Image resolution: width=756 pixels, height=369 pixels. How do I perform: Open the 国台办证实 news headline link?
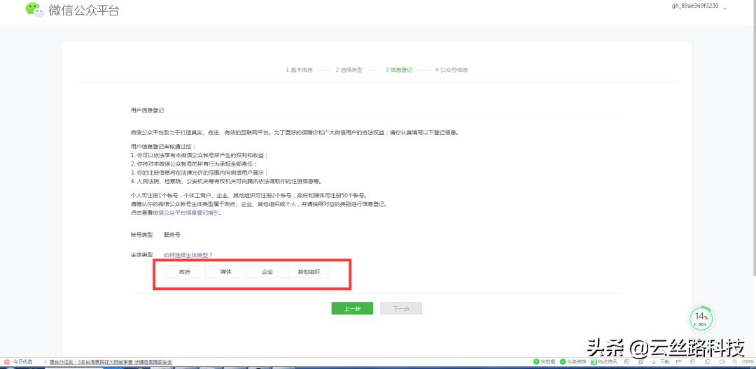[x=111, y=362]
